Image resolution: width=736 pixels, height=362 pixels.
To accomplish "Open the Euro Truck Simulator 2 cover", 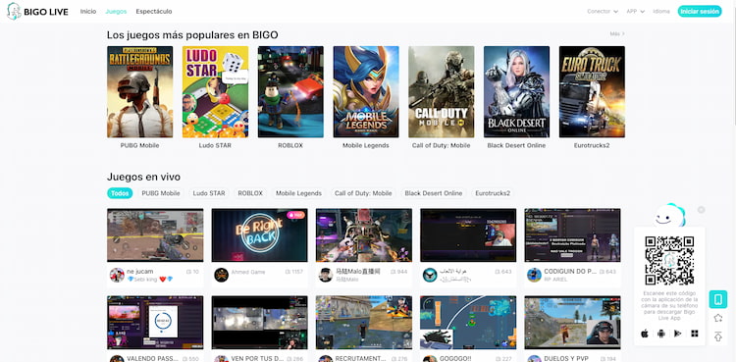I will pos(592,91).
